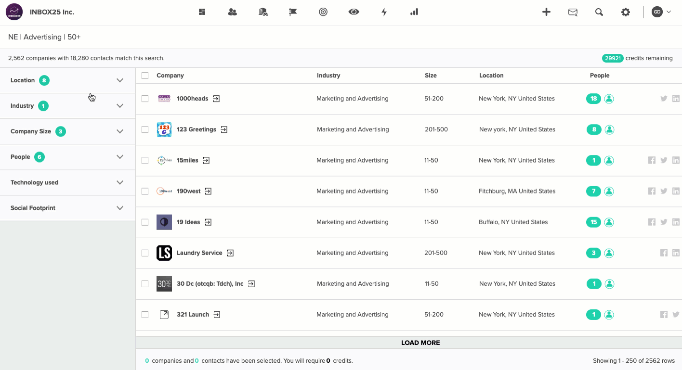682x370 pixels.
Task: Open 15miles Facebook icon
Action: 652,160
